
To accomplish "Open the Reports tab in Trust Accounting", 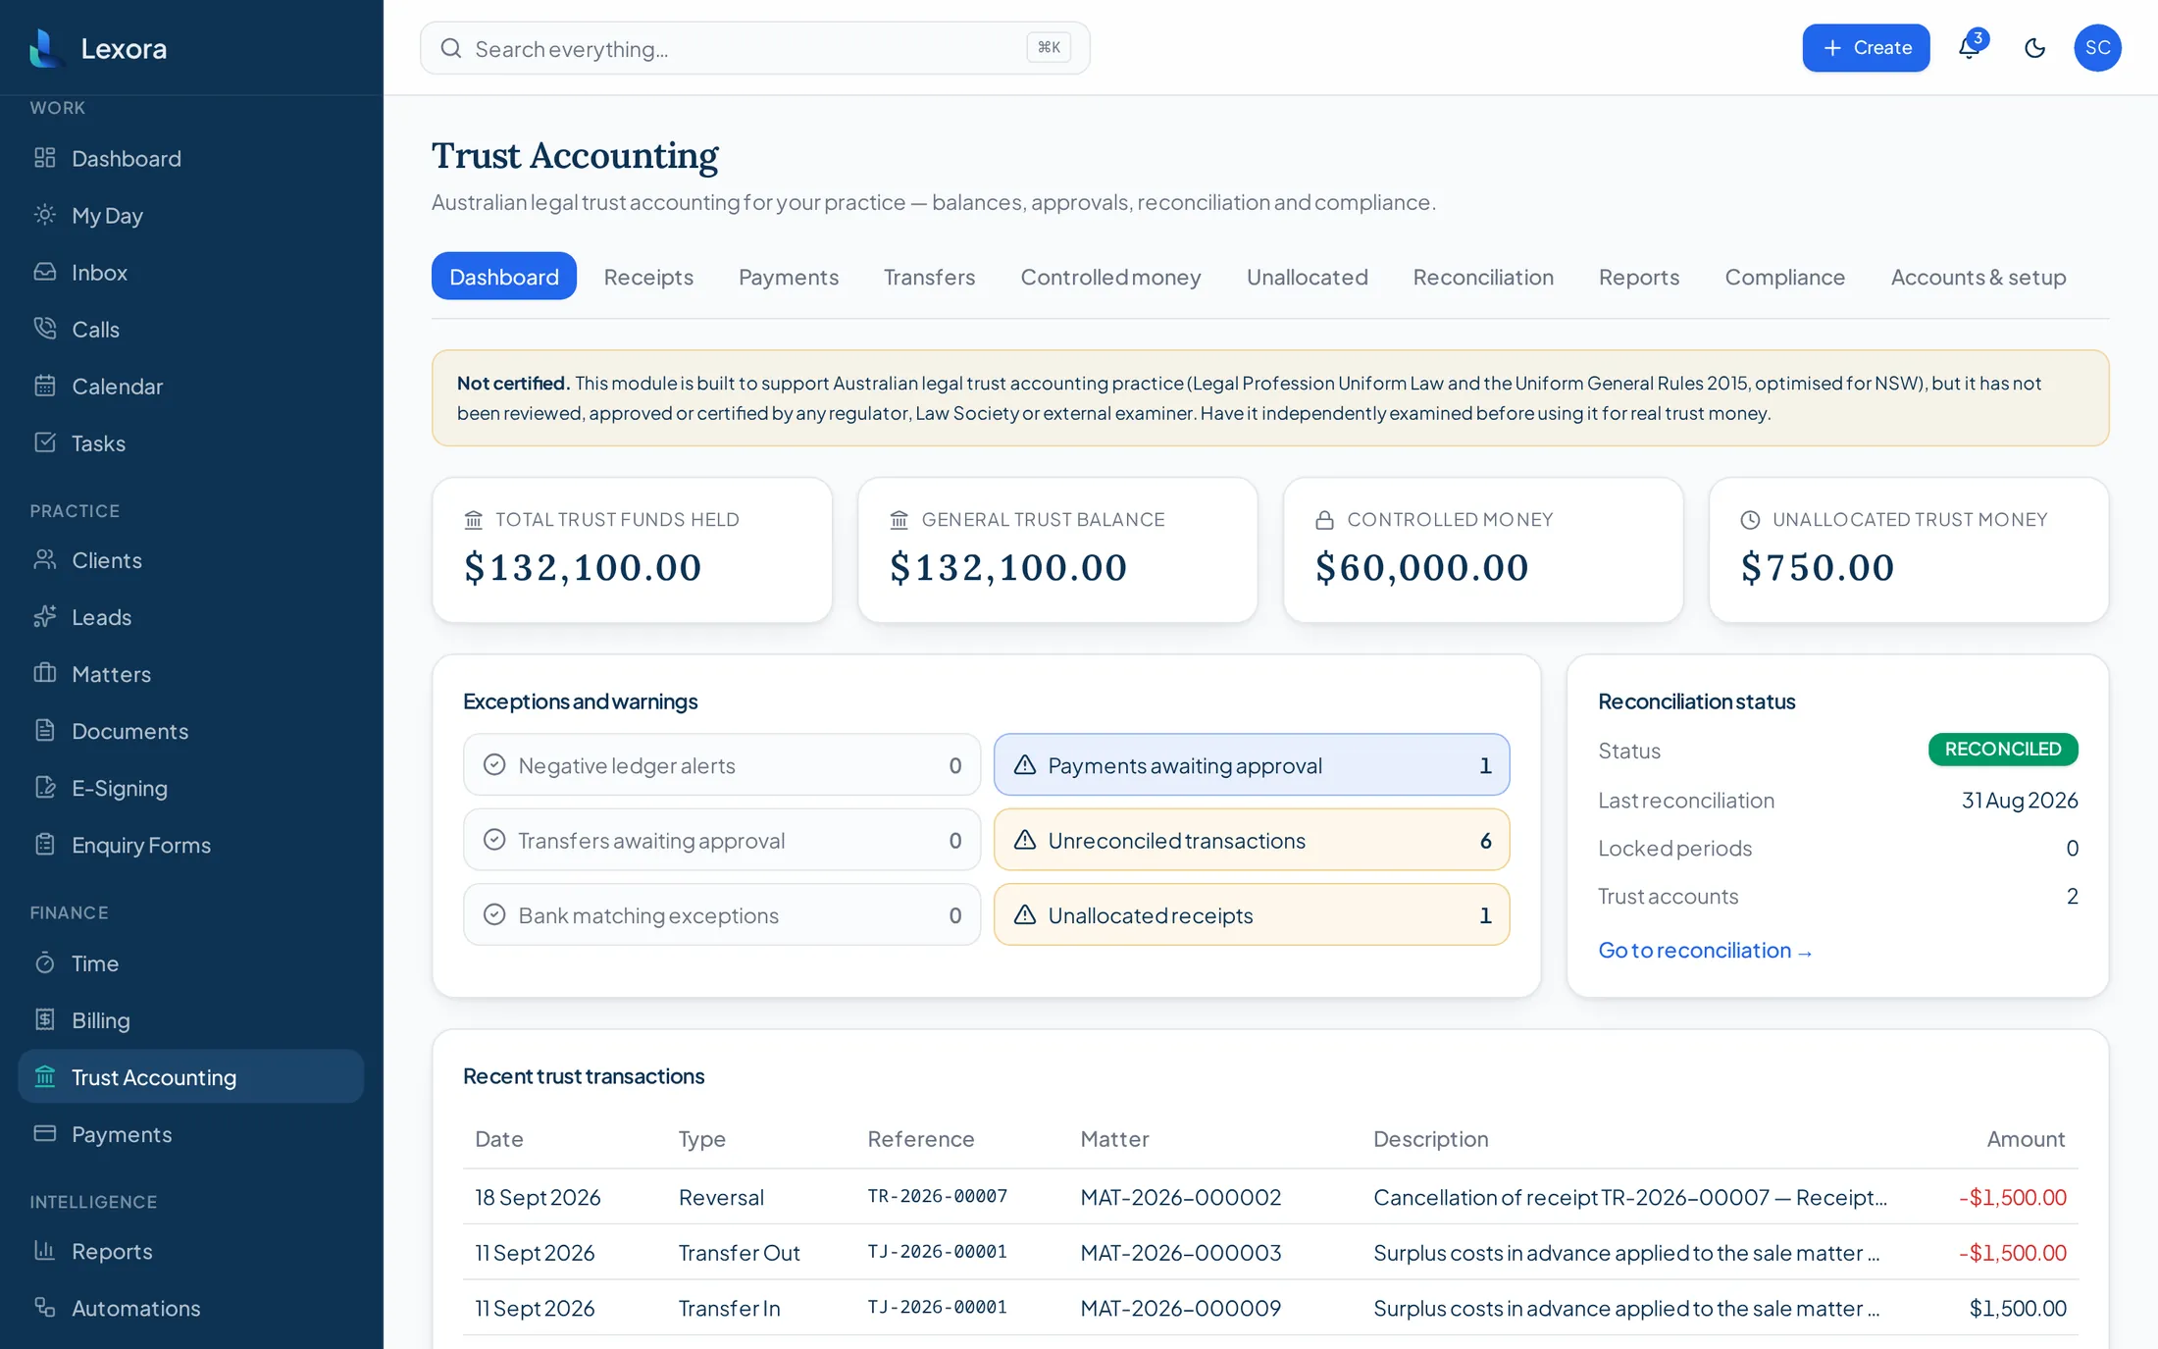I will tap(1639, 277).
